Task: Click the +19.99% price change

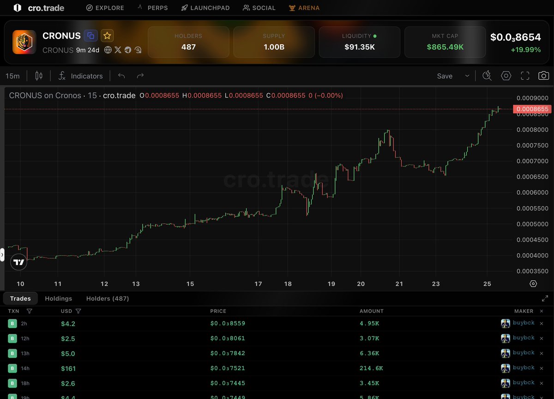Action: (x=525, y=49)
